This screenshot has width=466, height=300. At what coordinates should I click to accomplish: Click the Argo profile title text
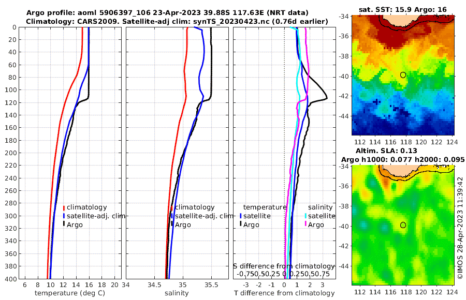click(x=167, y=13)
